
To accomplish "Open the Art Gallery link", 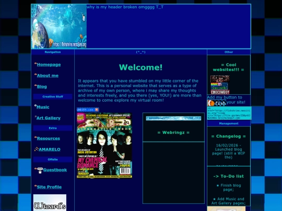I will 49,118.
